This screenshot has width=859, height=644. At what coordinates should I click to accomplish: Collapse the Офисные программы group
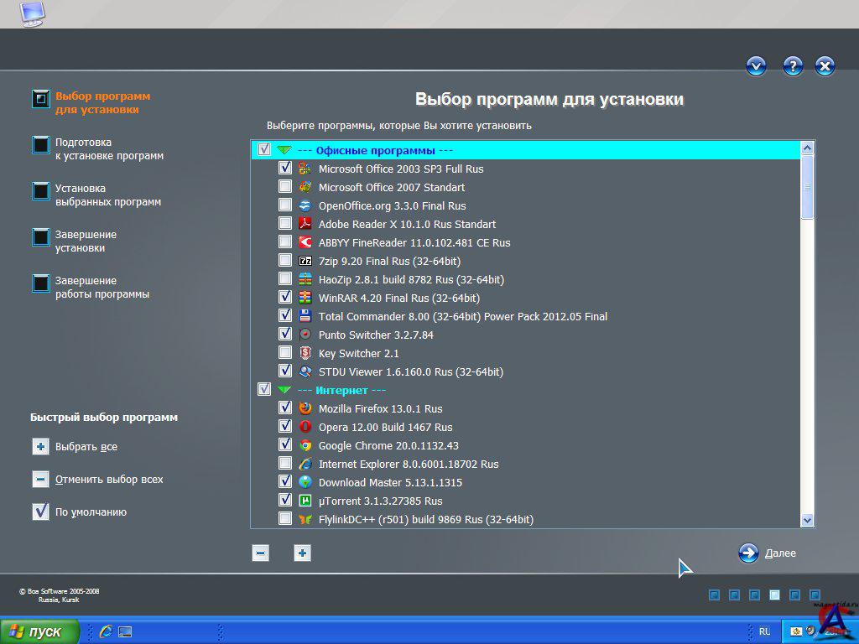pos(285,150)
